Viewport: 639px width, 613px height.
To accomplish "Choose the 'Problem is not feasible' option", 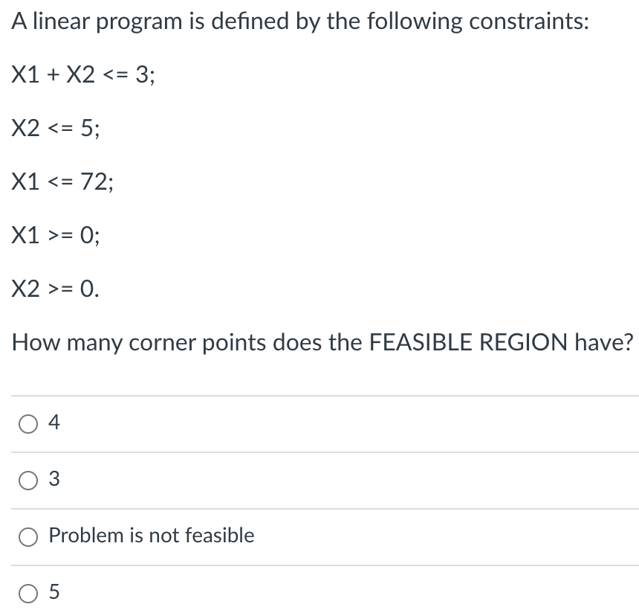I will pos(28,536).
